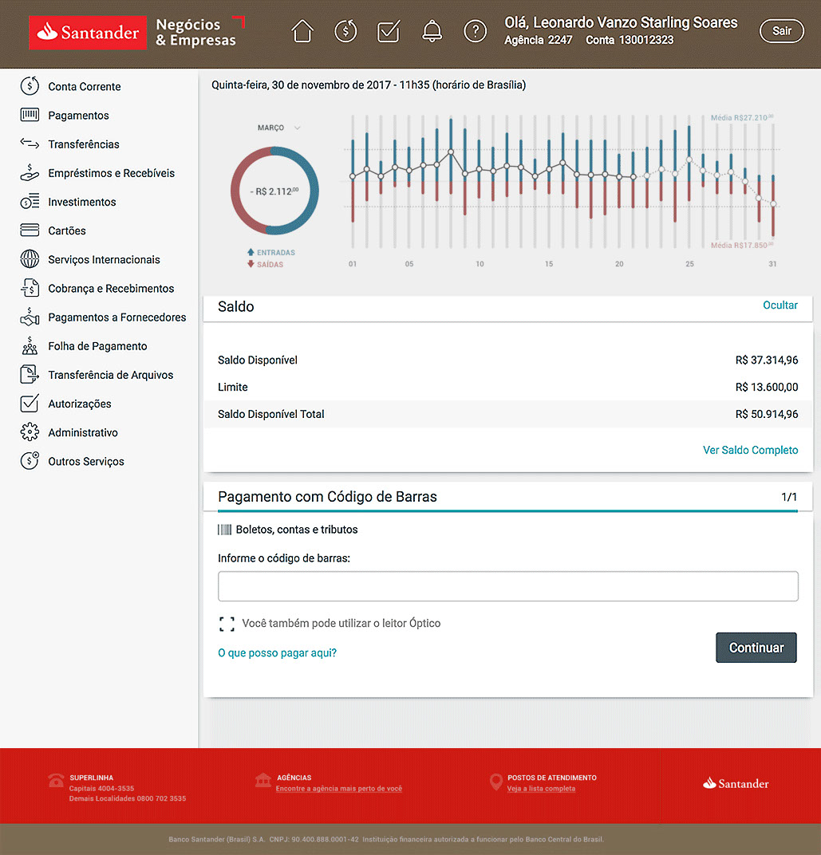Open Outros Serviços menu item
The height and width of the screenshot is (855, 821).
(x=85, y=462)
